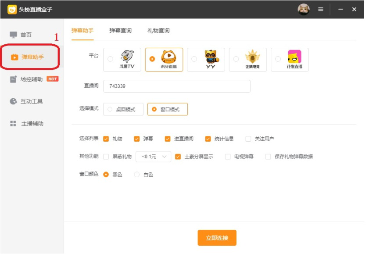
Task: Select the 企鹅电竞 platform radio button
Action: tap(236, 59)
